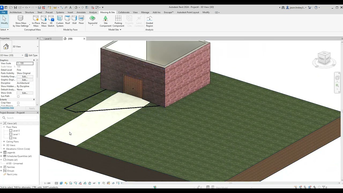This screenshot has height=193, width=343.
Task: Click the 1 : 100 scale on view control bar
Action: coord(47,183)
